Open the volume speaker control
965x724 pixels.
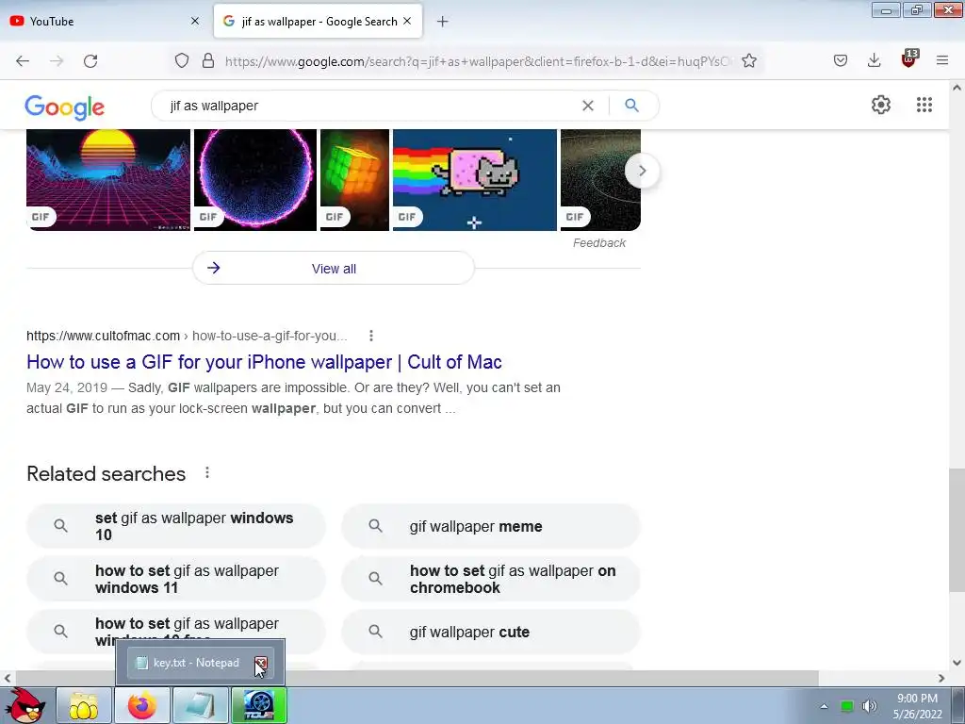tap(869, 706)
